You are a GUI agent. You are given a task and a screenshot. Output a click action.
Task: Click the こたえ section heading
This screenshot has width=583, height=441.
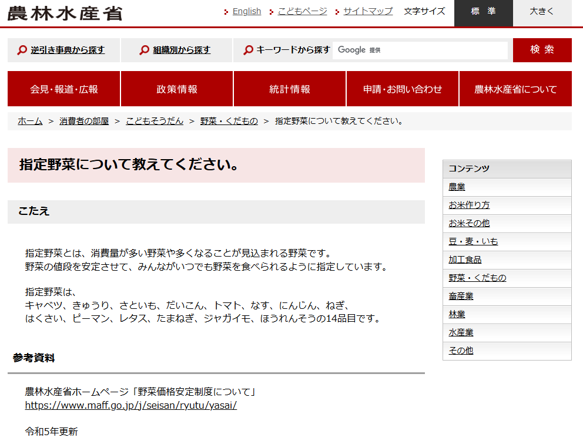click(x=34, y=211)
